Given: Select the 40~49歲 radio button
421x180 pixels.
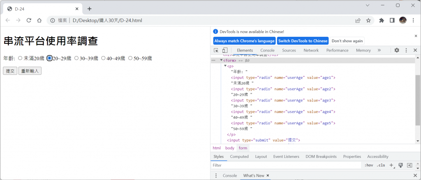Looking at the screenshot, I should (x=103, y=58).
